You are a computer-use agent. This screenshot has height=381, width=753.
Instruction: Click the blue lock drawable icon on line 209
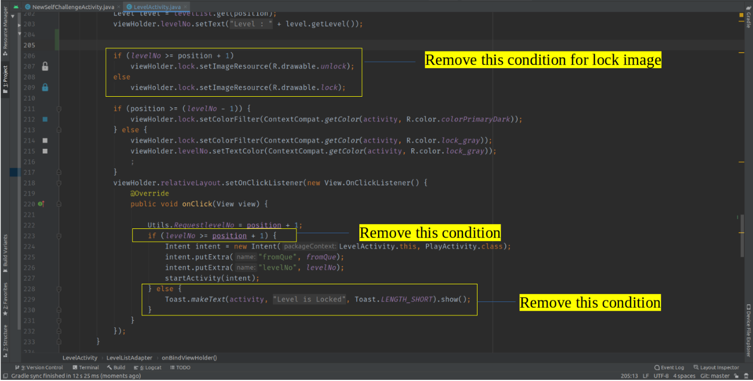45,87
